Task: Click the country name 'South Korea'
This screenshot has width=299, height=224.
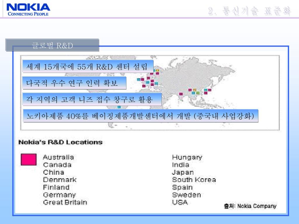Action: [x=194, y=180]
